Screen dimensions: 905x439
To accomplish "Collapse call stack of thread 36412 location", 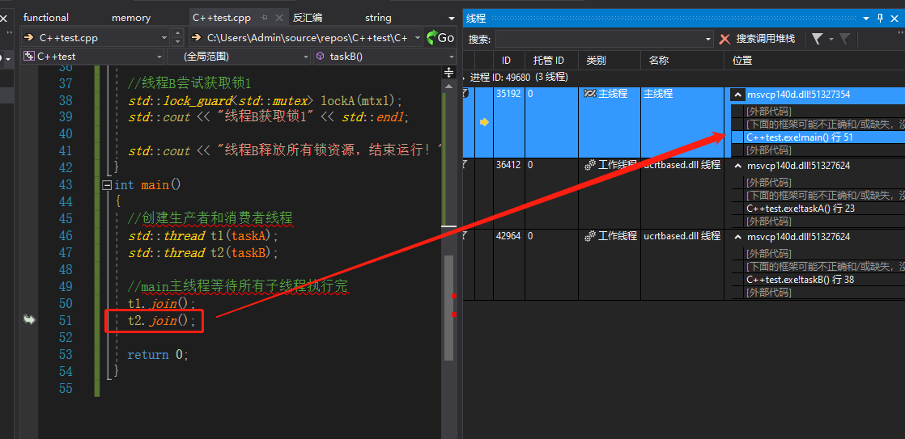I will pyautogui.click(x=737, y=166).
